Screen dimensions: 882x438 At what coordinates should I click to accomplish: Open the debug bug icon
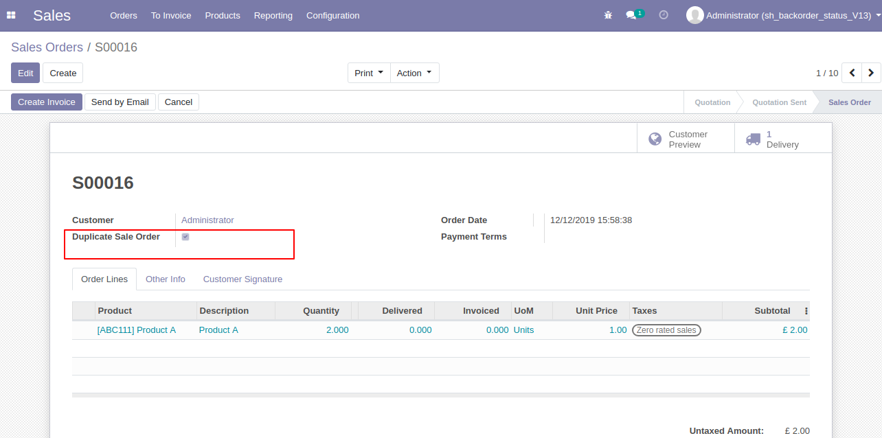tap(608, 15)
